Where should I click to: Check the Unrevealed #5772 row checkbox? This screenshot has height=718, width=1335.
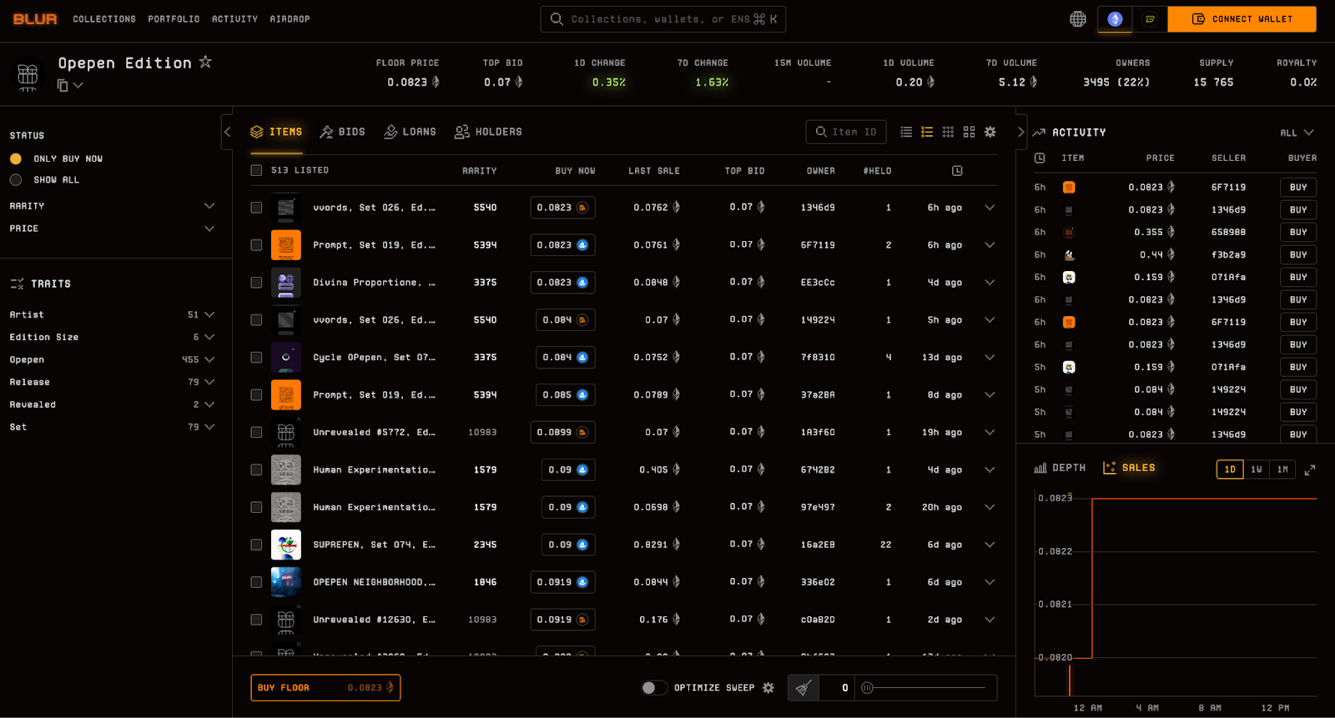click(x=256, y=432)
